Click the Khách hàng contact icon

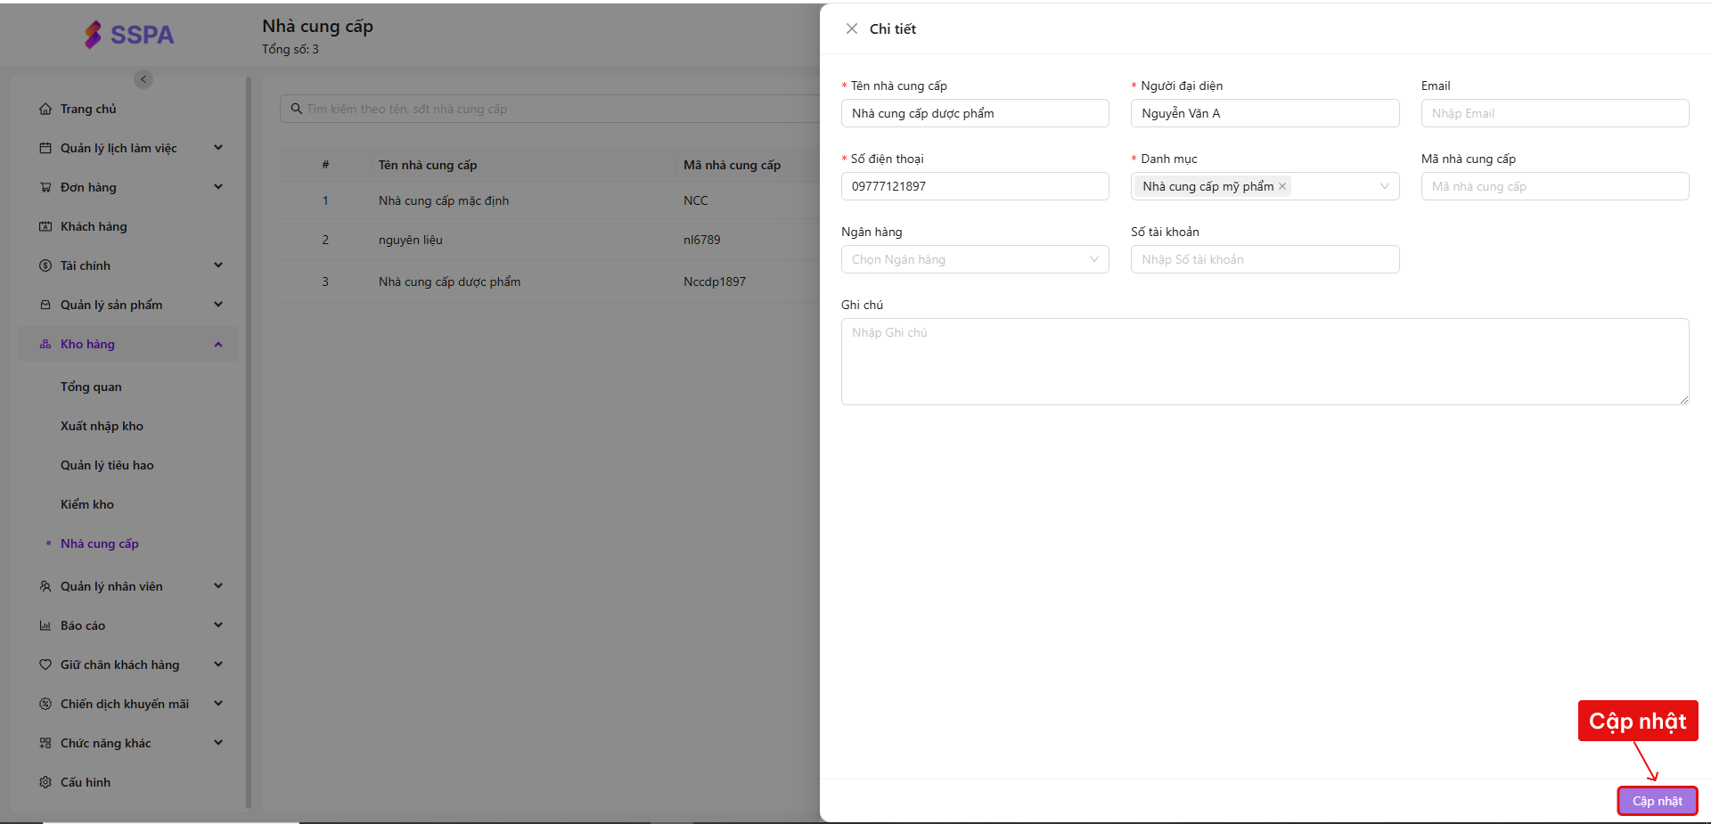45,226
